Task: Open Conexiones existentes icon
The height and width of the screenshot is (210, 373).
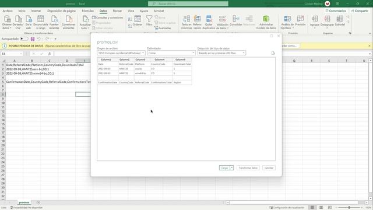Action: click(x=69, y=19)
